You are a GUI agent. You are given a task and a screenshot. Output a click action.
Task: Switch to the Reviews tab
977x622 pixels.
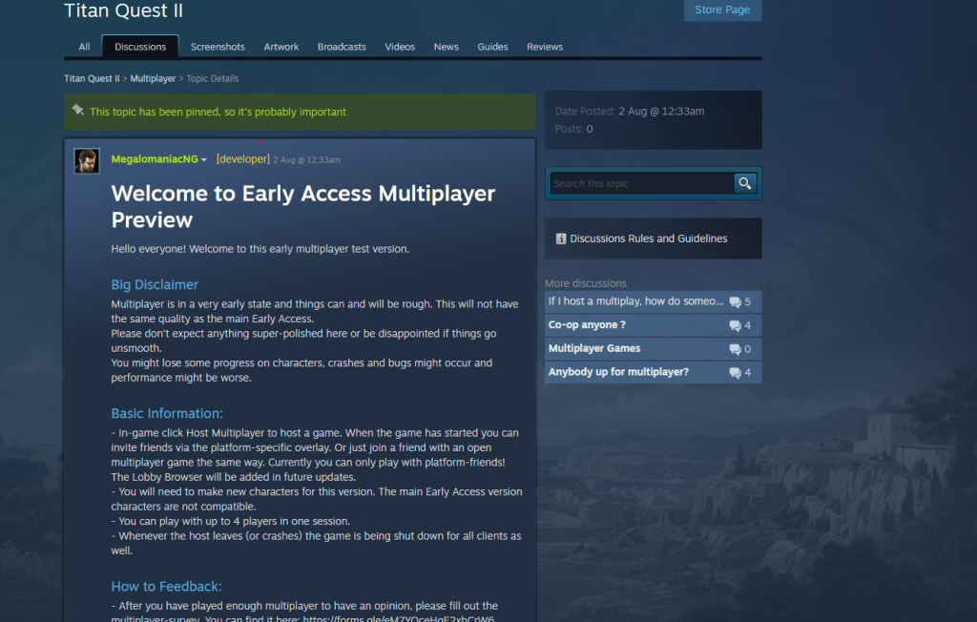545,46
